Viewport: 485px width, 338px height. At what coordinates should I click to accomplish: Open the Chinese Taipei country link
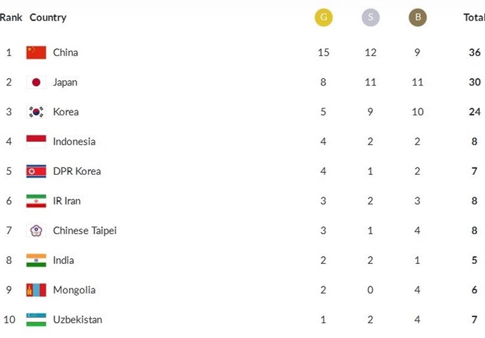(85, 231)
